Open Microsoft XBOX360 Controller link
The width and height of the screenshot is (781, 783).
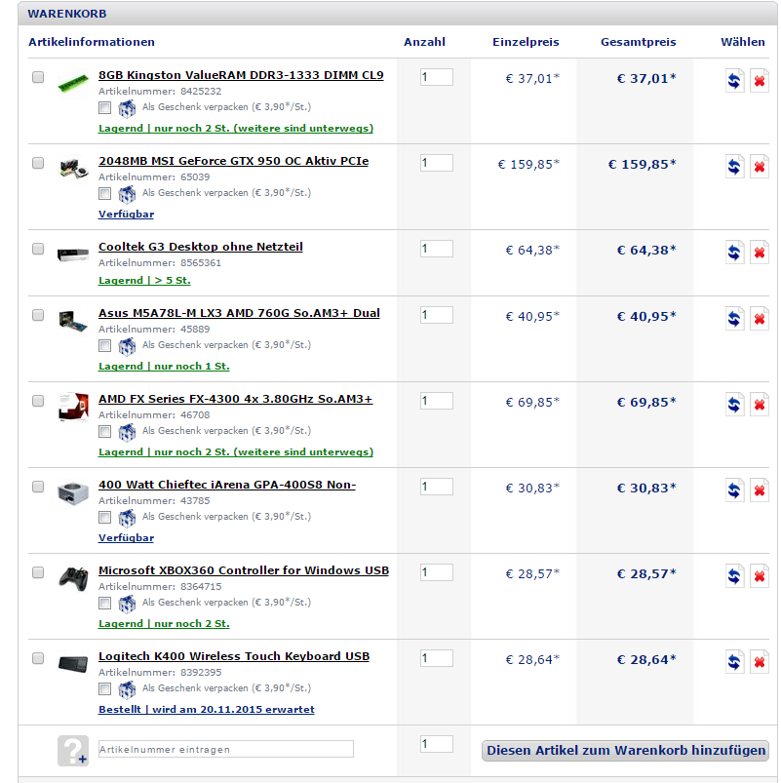click(x=243, y=571)
